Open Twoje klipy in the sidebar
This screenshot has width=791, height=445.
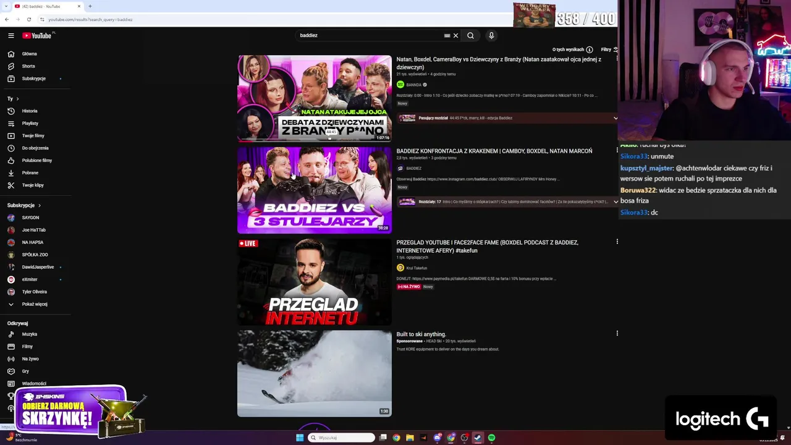(33, 185)
